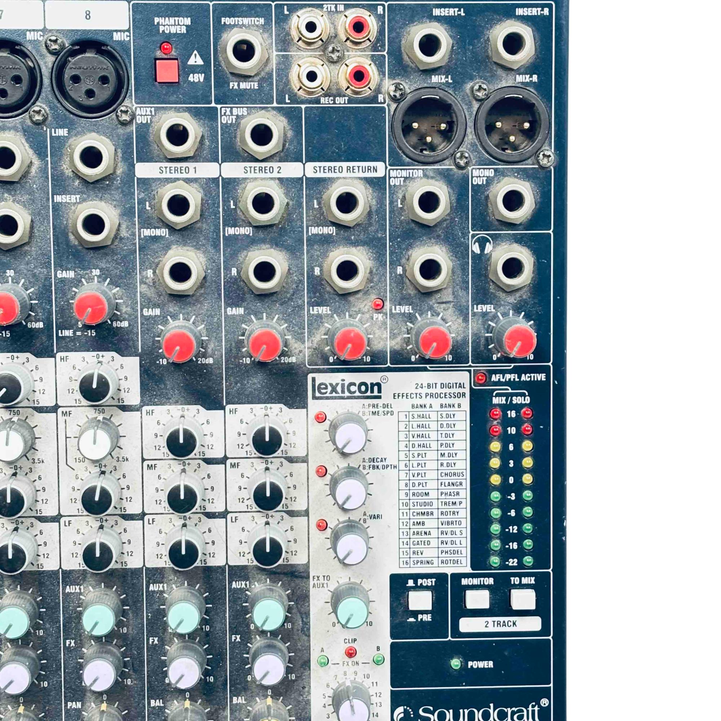Screen dimensions: 721x721
Task: Click the Footswitch FX Mute jack
Action: [244, 52]
